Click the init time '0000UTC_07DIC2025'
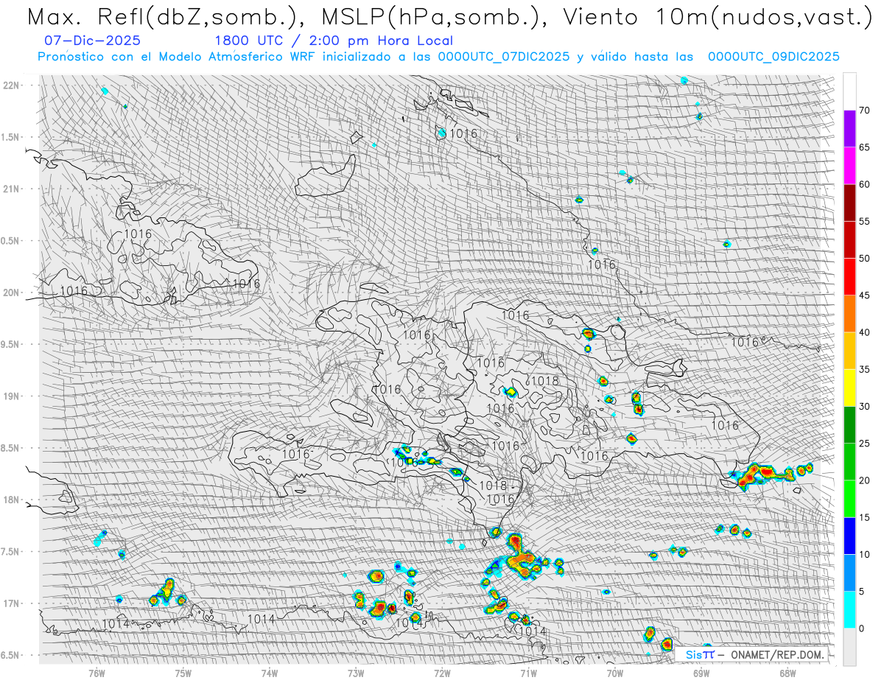Screen dimensions: 884x683 (x=504, y=57)
